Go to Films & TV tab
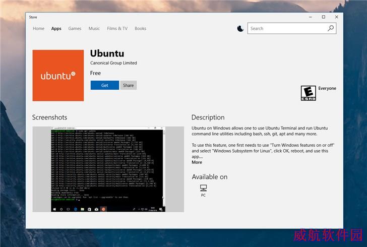The image size is (367, 247). 117,29
